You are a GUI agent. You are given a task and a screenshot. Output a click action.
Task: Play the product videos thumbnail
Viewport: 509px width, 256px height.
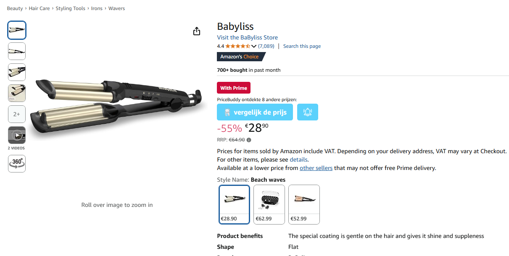tap(16, 135)
